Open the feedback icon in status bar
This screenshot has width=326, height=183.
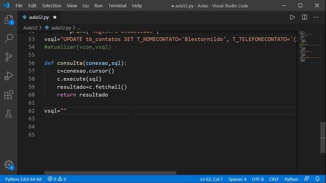307,179
